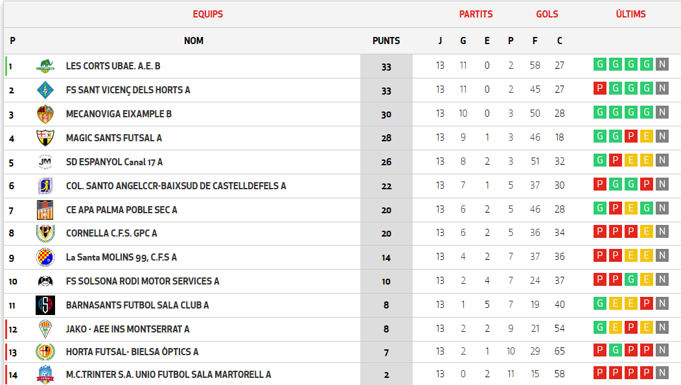Click the 33 points cell for Les Corts
Image resolution: width=681 pixels, height=385 pixels.
(386, 66)
